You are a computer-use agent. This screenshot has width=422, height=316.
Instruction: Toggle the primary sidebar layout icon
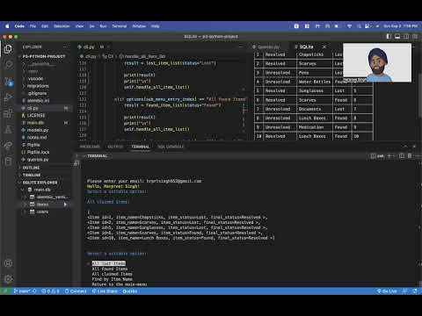[389, 37]
